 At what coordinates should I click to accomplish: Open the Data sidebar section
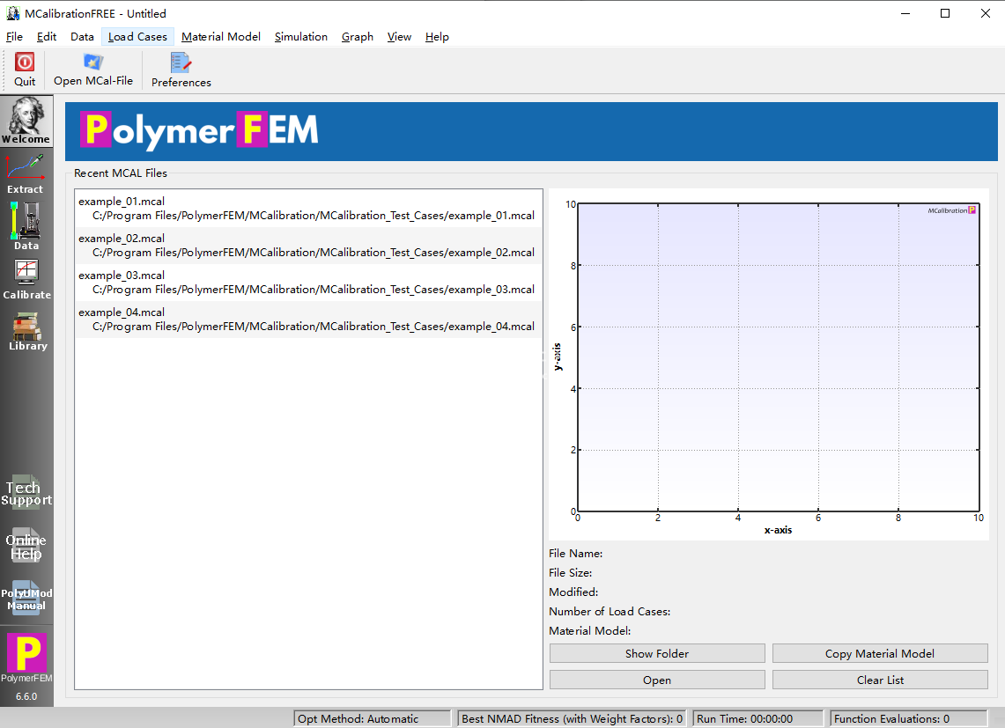pyautogui.click(x=26, y=225)
